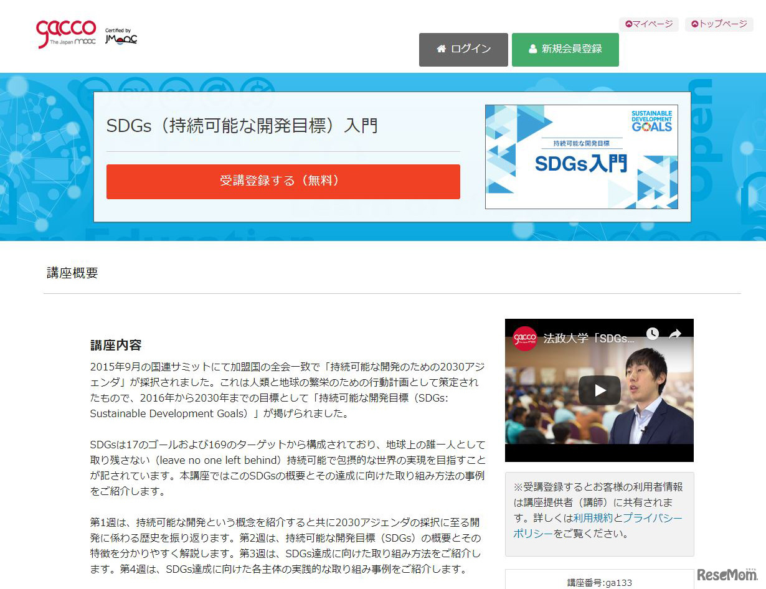Click the watch later clock icon on video
This screenshot has width=766, height=589.
pyautogui.click(x=652, y=334)
